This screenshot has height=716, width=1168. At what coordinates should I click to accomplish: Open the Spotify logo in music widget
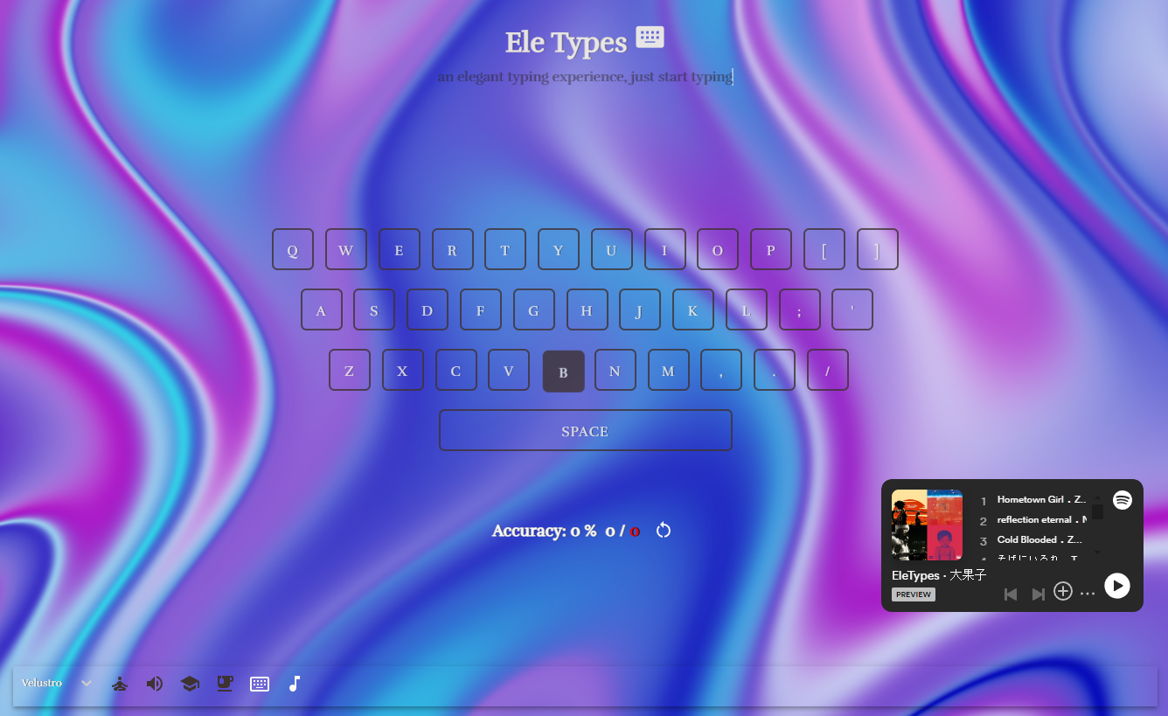(1123, 500)
